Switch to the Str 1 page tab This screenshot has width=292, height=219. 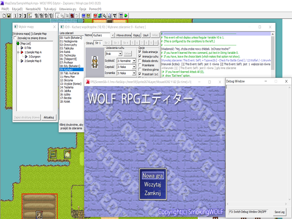pyautogui.click(x=97, y=43)
